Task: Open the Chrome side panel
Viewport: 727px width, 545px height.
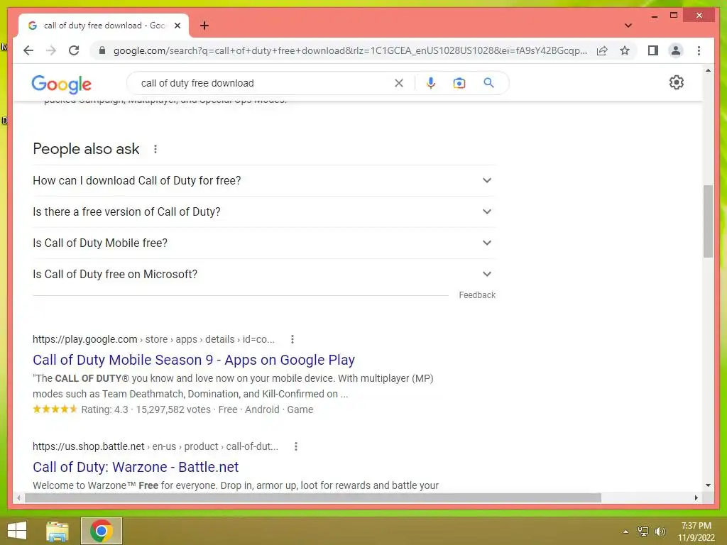Action: [x=653, y=50]
